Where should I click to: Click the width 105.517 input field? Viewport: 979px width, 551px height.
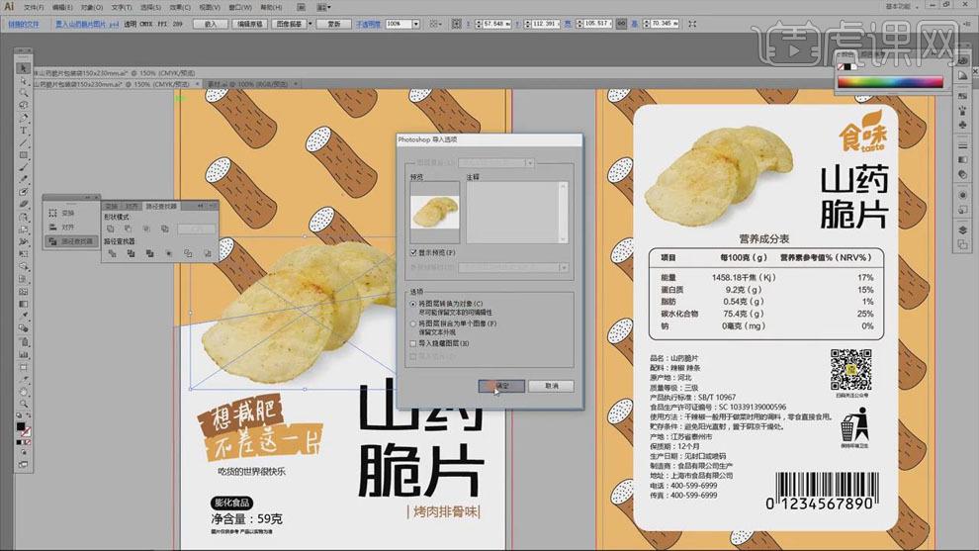tap(597, 24)
